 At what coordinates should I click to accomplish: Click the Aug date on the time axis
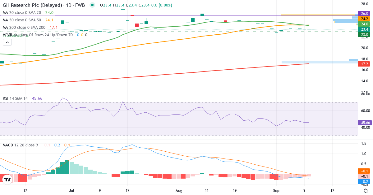179,191
